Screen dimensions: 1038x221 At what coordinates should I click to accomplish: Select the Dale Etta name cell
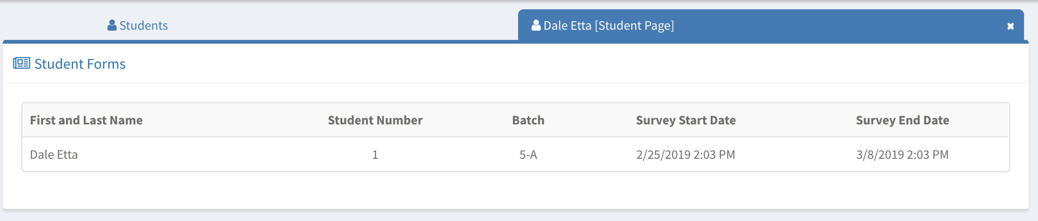coord(54,155)
